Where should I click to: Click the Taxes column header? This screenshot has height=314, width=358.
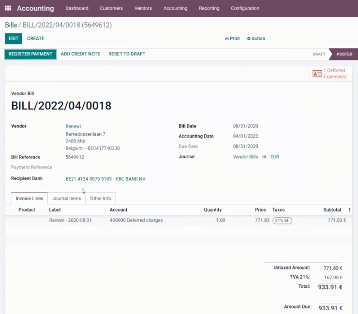[278, 210]
